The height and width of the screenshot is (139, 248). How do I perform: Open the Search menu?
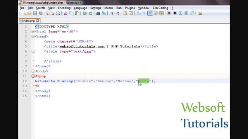click(40, 8)
